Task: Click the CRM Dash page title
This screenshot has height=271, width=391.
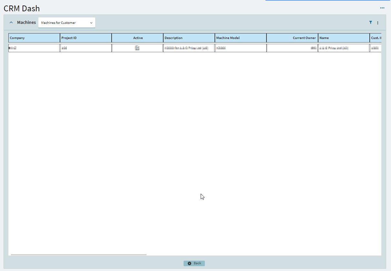Action: point(22,8)
